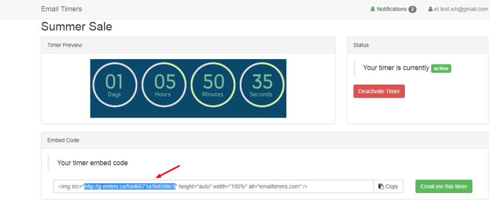This screenshot has width=490, height=204.
Task: Open the et.test.wh@gmail.com account menu
Action: [458, 10]
